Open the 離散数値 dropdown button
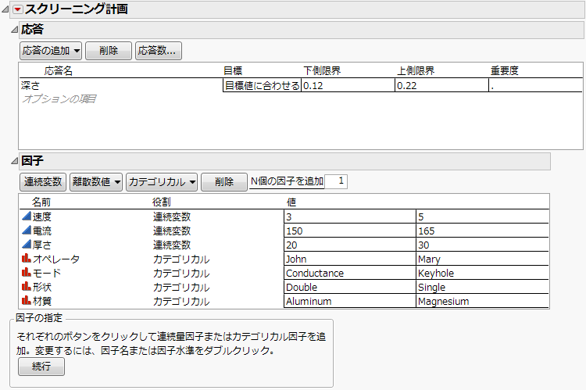This screenshot has height=390, width=586. [x=95, y=182]
